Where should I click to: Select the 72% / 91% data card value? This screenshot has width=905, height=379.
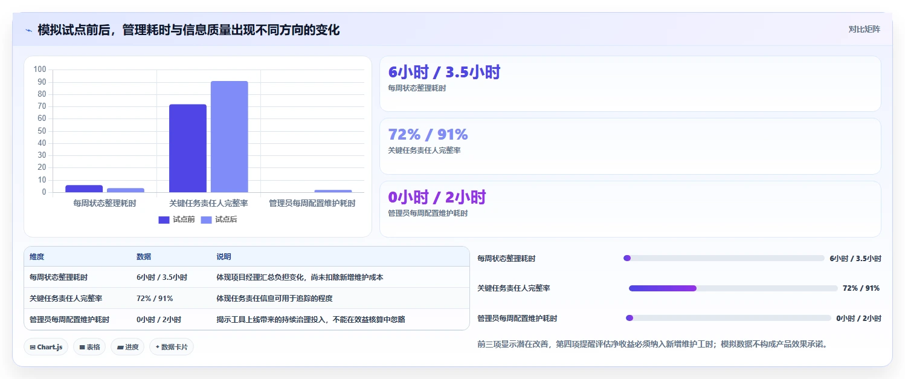(428, 135)
